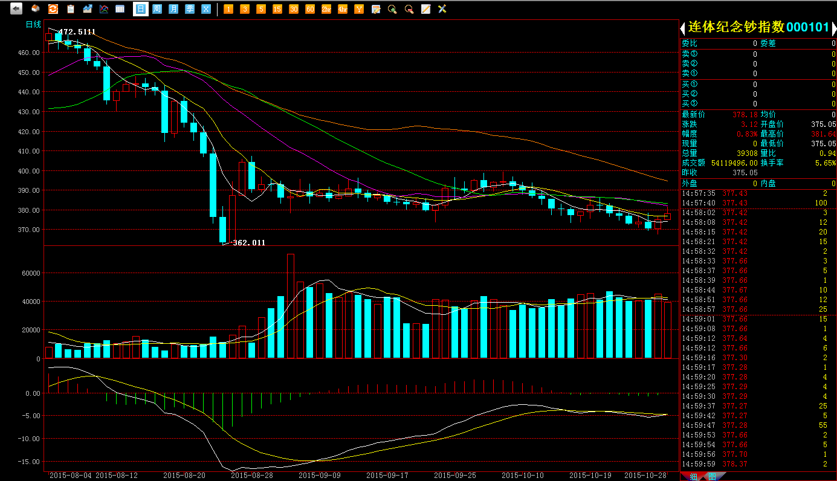837x481 pixels.
Task: Open the notepad with pencil icon
Action: [425, 9]
